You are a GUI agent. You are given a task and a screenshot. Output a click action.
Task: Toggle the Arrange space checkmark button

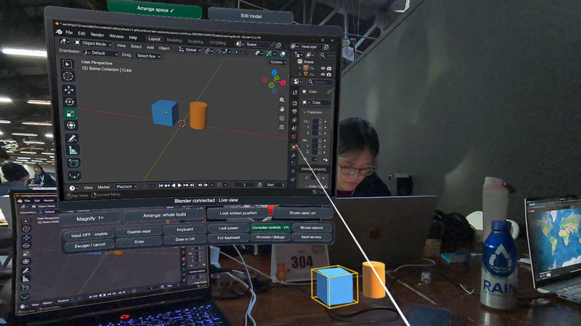[155, 9]
